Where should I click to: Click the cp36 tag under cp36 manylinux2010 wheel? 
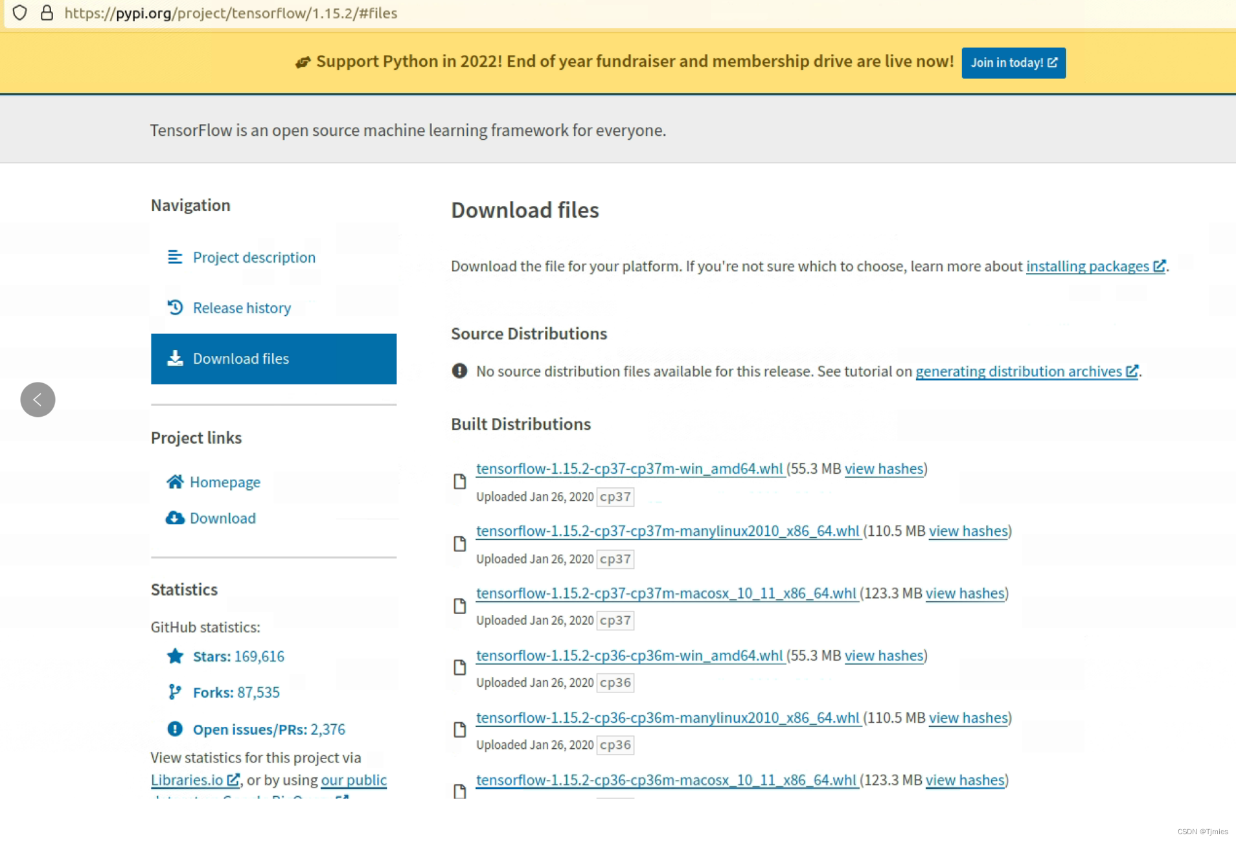tap(616, 746)
